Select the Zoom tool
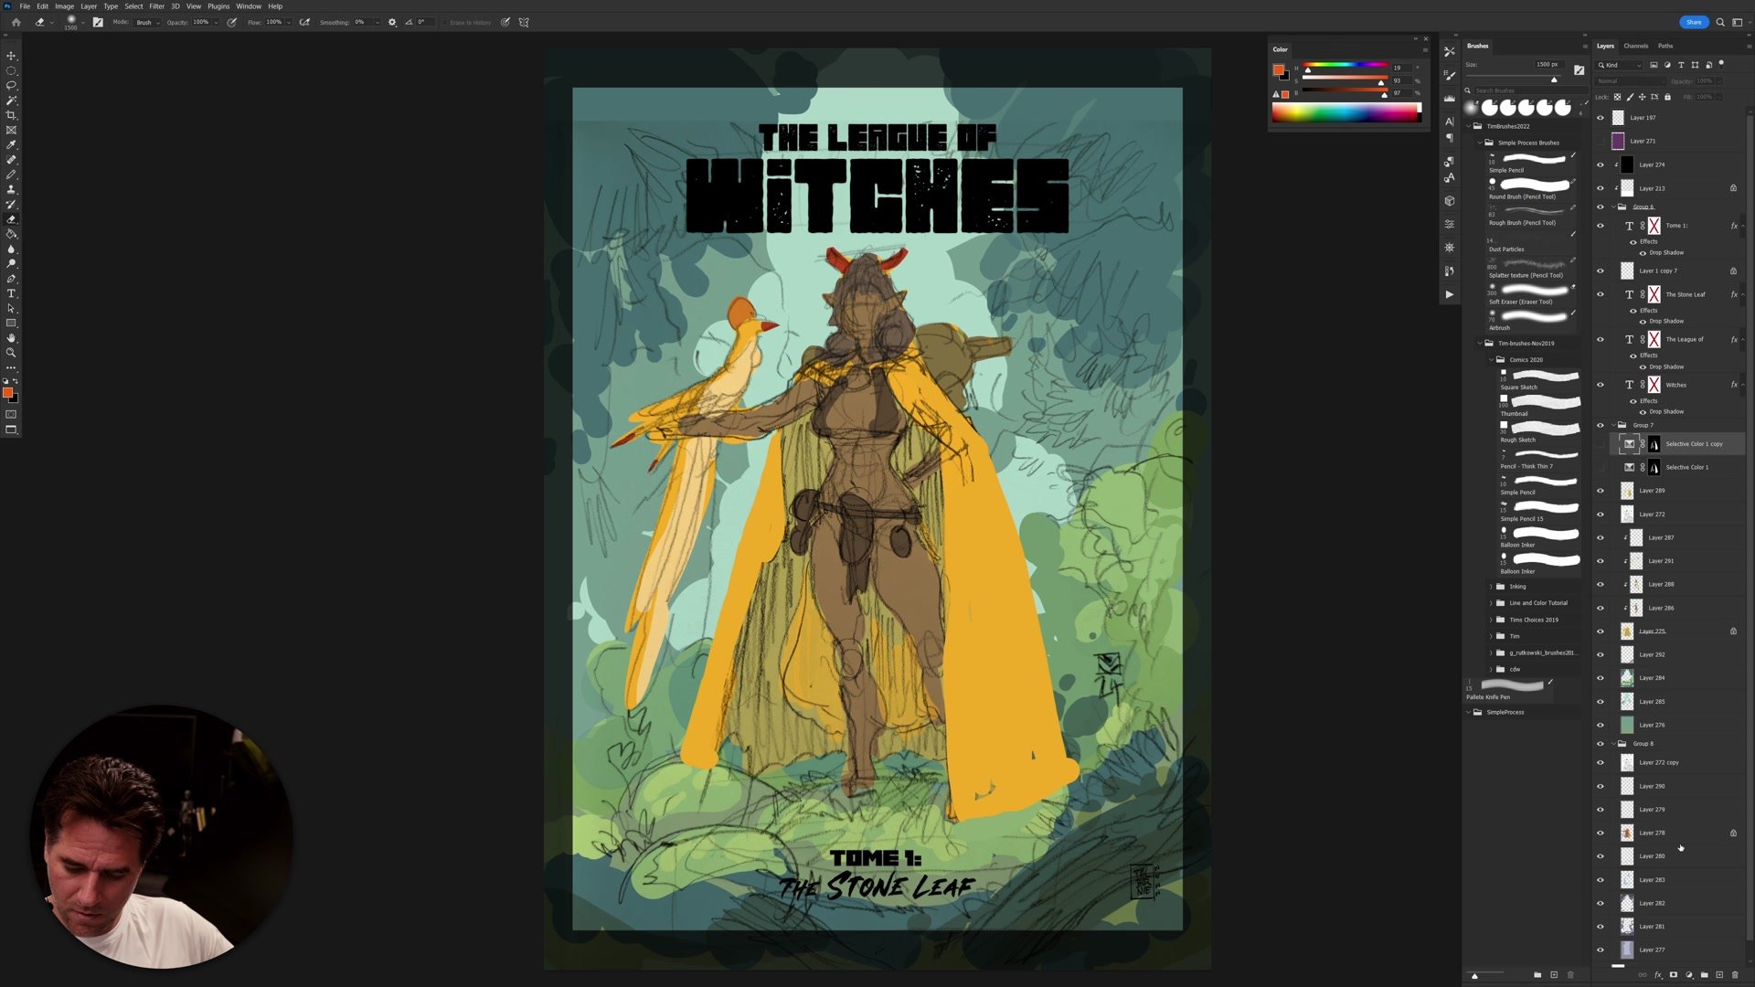1755x987 pixels. 11,353
